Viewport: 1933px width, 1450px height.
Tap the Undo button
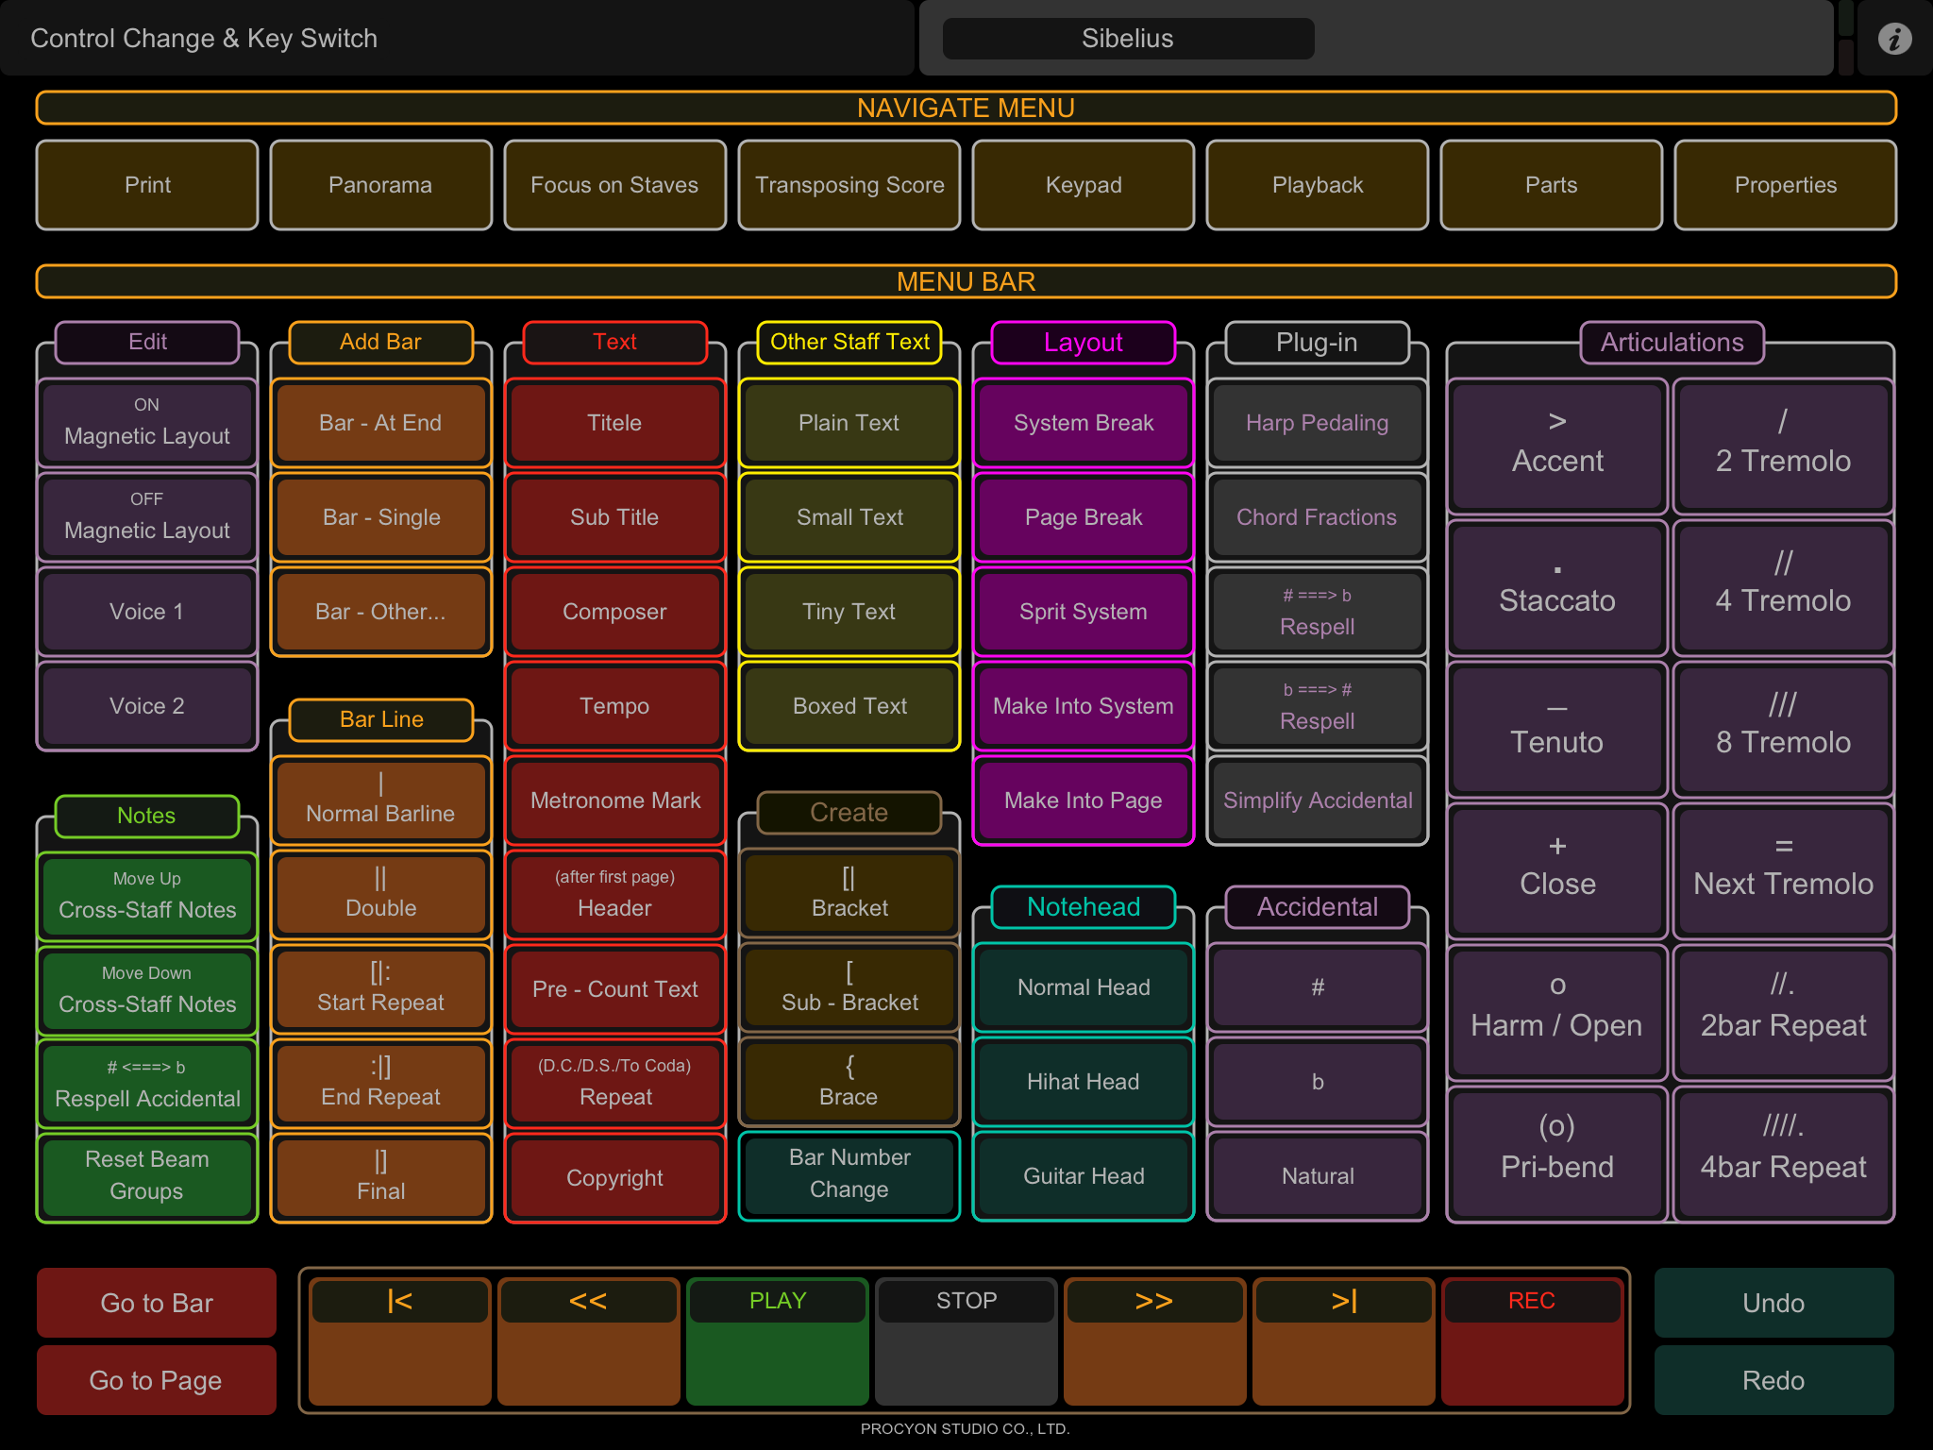pos(1773,1303)
